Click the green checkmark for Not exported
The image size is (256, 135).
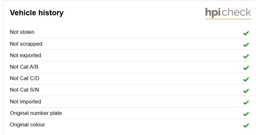click(x=246, y=56)
